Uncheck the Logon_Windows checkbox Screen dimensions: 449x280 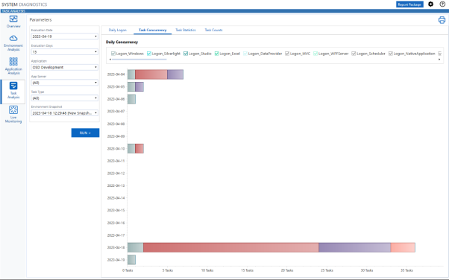pos(113,54)
